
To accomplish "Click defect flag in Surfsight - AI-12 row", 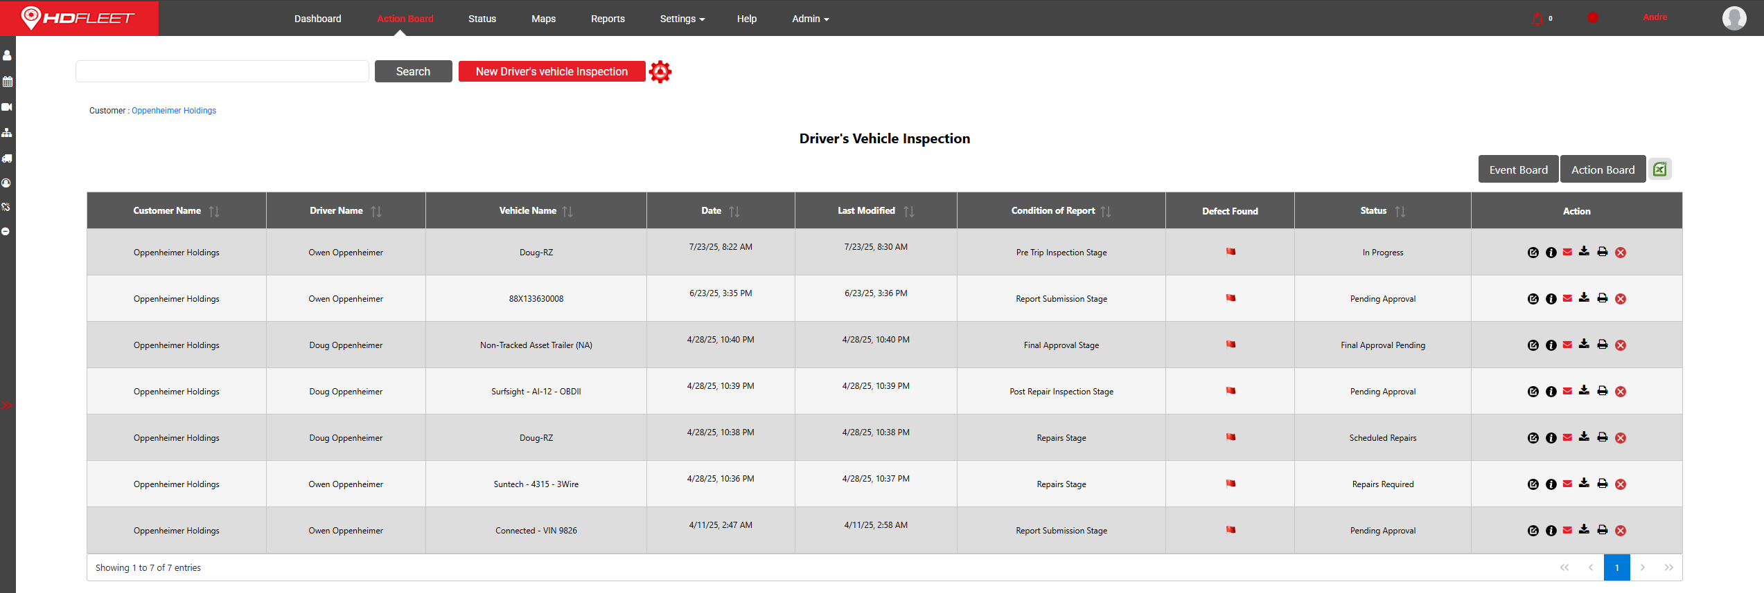I will (x=1231, y=391).
